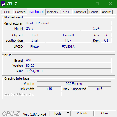Click the BIOS Date field
Viewport: 117px width, 117px height.
[x=68, y=71]
